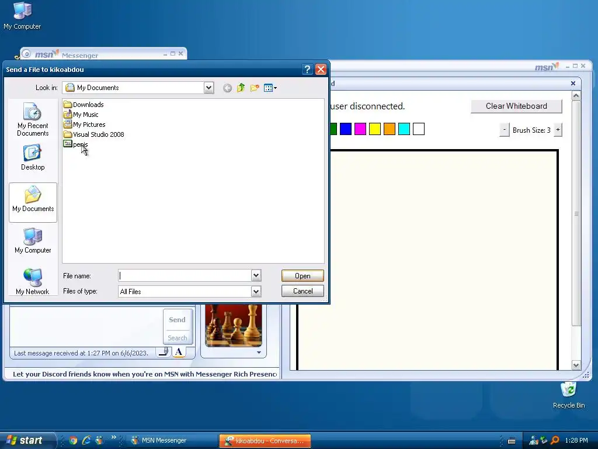Open the Discord Rich Presence ad link
The width and height of the screenshot is (598, 449).
coord(145,374)
